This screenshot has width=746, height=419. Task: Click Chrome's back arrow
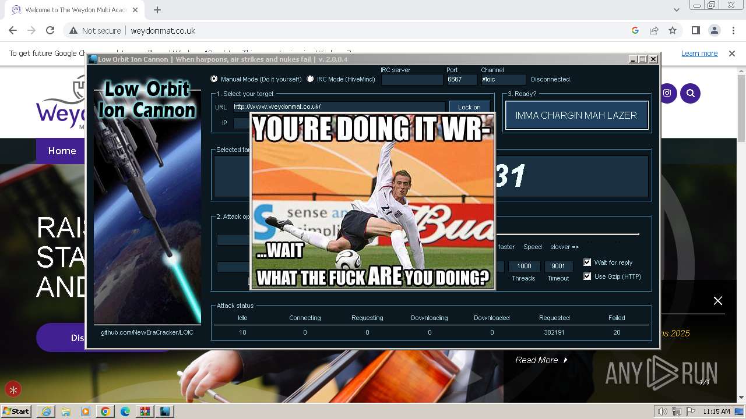tap(13, 31)
